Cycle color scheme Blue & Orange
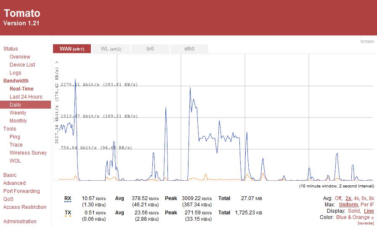The image size is (377, 227). point(355,217)
